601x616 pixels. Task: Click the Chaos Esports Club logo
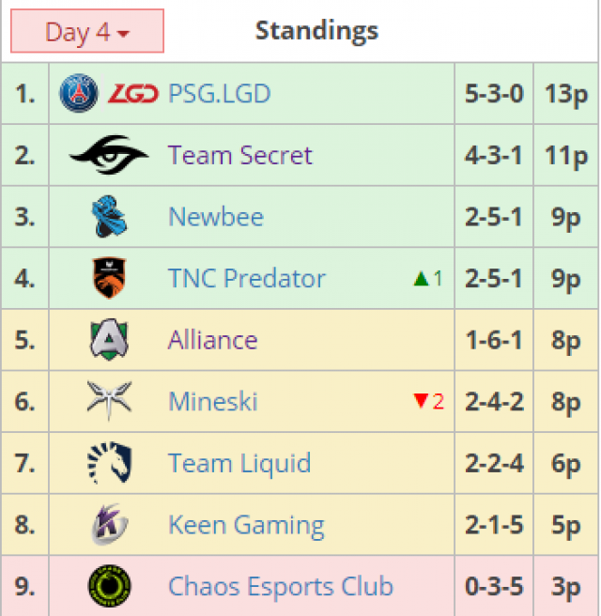[x=109, y=586]
